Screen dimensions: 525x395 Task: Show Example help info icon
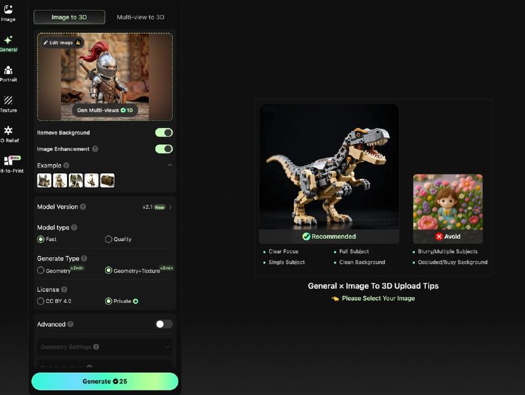pyautogui.click(x=66, y=165)
